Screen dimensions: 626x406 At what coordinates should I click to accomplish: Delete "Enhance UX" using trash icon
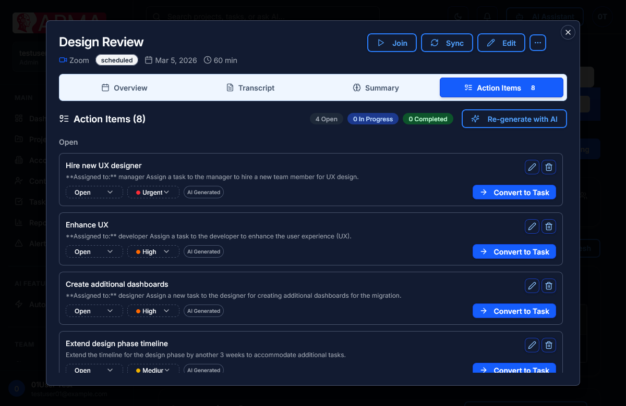click(548, 226)
